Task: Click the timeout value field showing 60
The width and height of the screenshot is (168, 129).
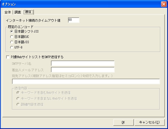Action: point(74,20)
